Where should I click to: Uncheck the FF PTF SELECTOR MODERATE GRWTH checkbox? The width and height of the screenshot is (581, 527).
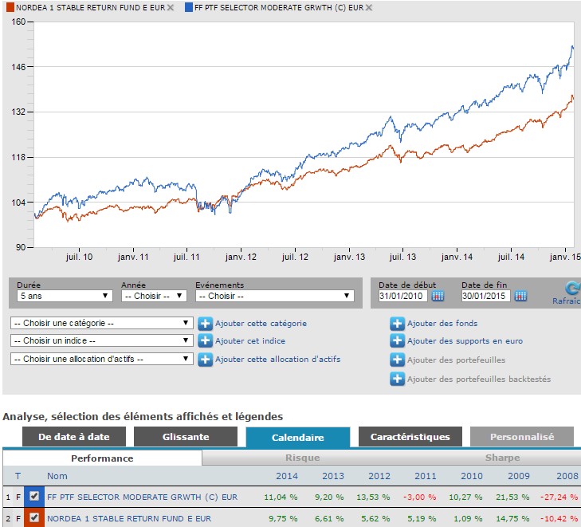(x=34, y=496)
